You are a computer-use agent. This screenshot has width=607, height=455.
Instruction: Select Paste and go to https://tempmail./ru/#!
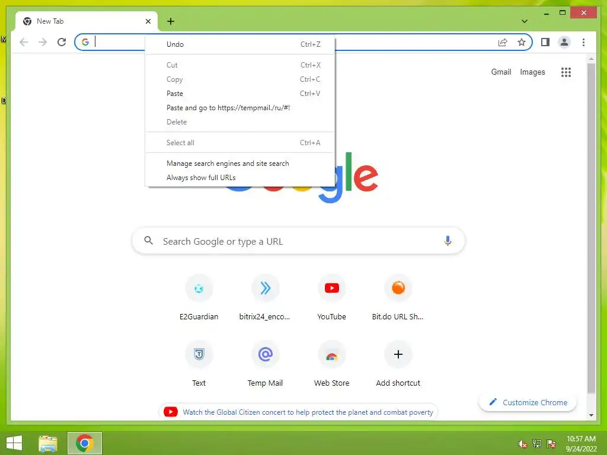(x=240, y=108)
